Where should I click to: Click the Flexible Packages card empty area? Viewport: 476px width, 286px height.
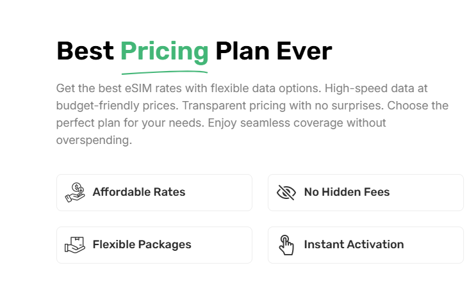(x=222, y=245)
